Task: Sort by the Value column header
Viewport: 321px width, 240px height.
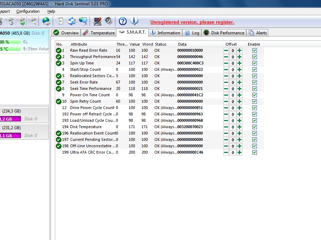Action: [x=134, y=44]
